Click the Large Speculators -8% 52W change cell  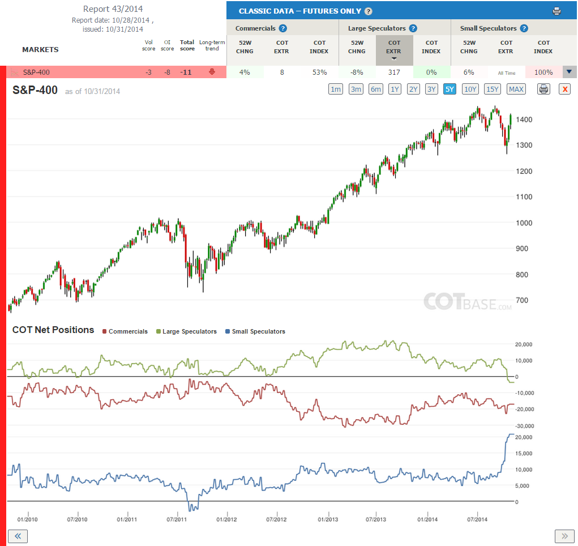pos(357,72)
